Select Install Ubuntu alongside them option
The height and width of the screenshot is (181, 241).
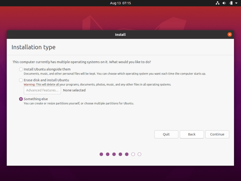point(21,69)
